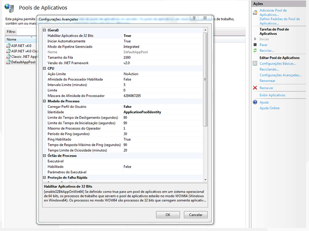The width and height of the screenshot is (309, 231).
Task: Click the dialog help question-mark button
Action: (194, 18)
